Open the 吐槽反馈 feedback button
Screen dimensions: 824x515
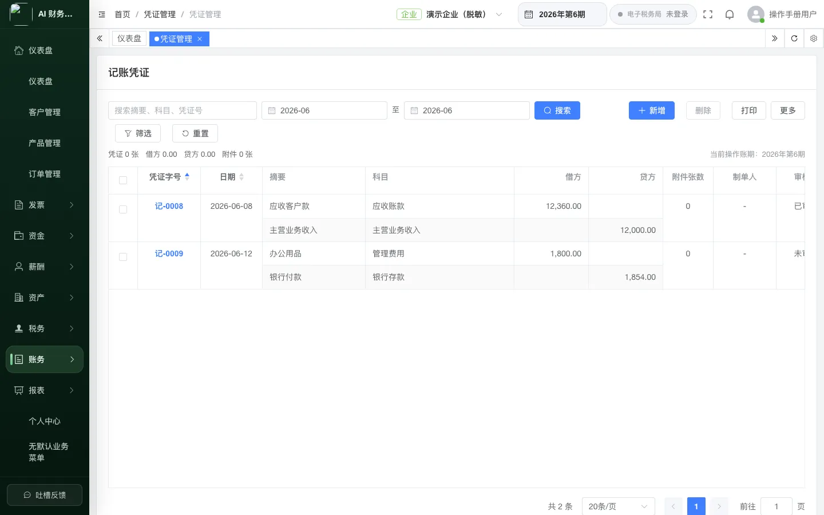tap(45, 495)
